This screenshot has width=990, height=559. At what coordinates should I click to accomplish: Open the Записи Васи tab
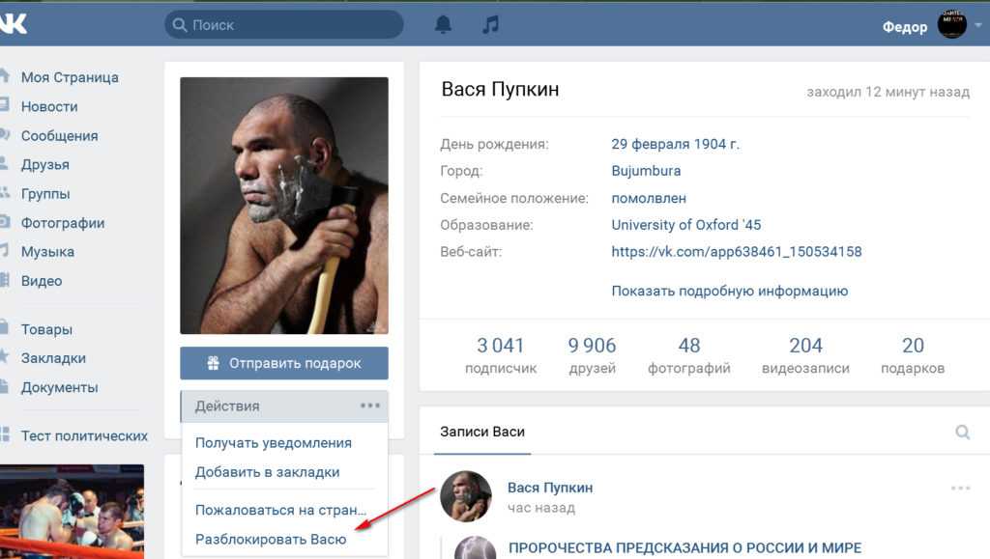click(482, 433)
